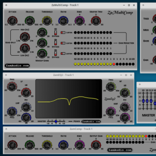156x156 pixels.
Task: Click the Release knob in ZaMultiComp
Action: 30,21
